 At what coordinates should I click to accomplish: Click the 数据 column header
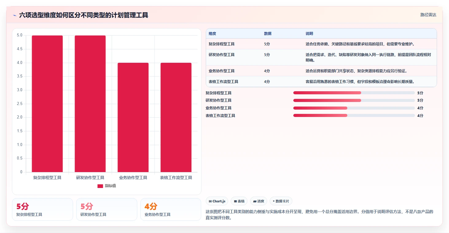(267, 34)
